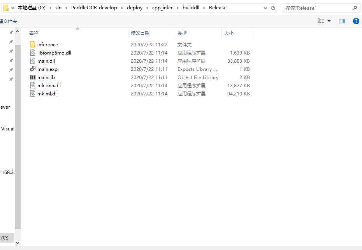The image size is (362, 250).
Task: Select the inference folder name
Action: [47, 44]
